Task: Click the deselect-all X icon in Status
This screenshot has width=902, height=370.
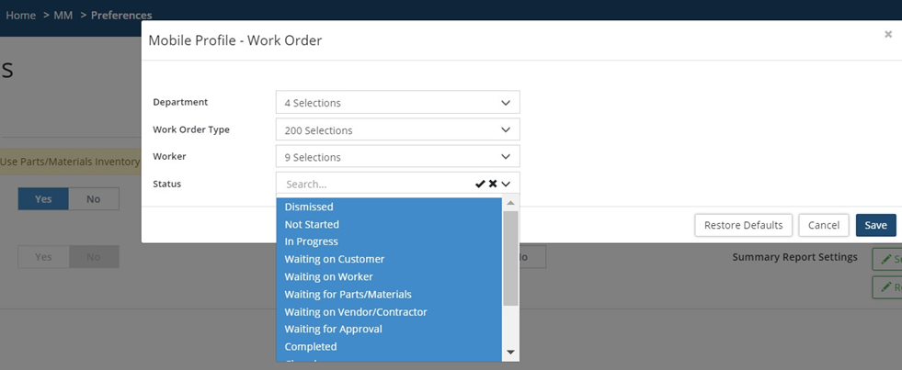Action: pyautogui.click(x=493, y=184)
